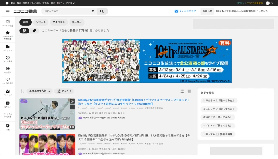The width and height of the screenshot is (278, 159).
Task: Click the ログイン link
Action: tap(240, 3)
